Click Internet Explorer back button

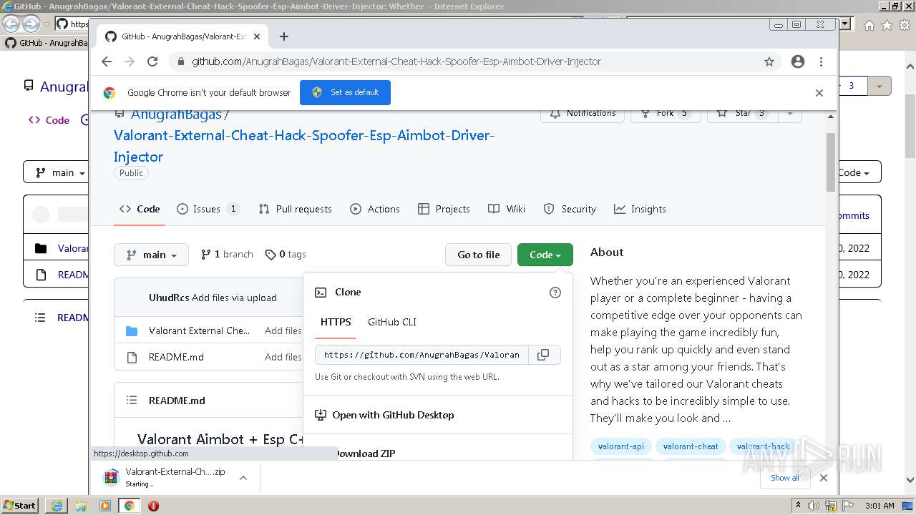pyautogui.click(x=11, y=24)
